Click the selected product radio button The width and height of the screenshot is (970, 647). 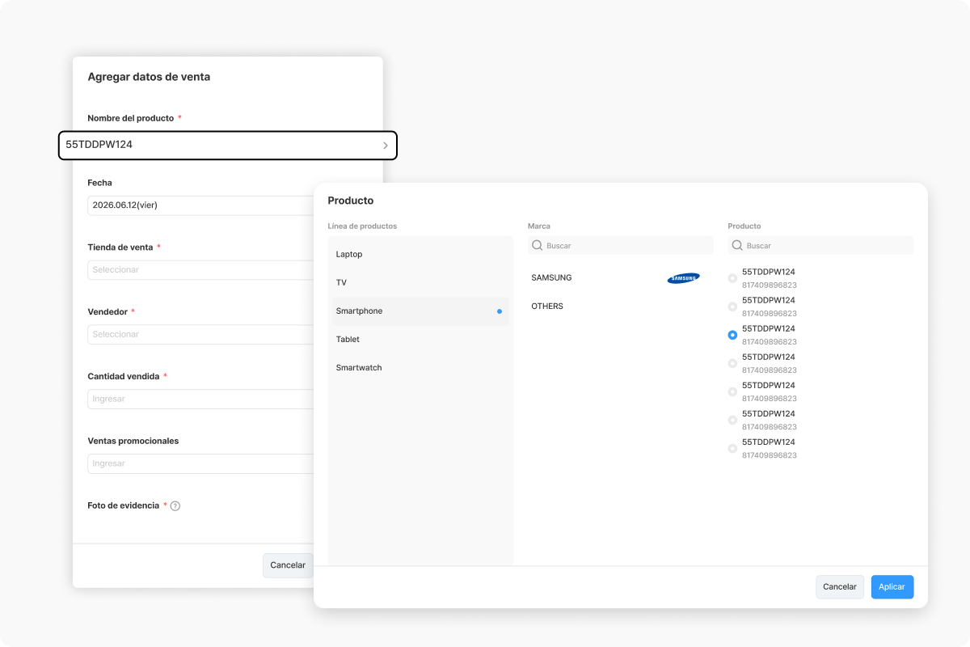click(732, 335)
